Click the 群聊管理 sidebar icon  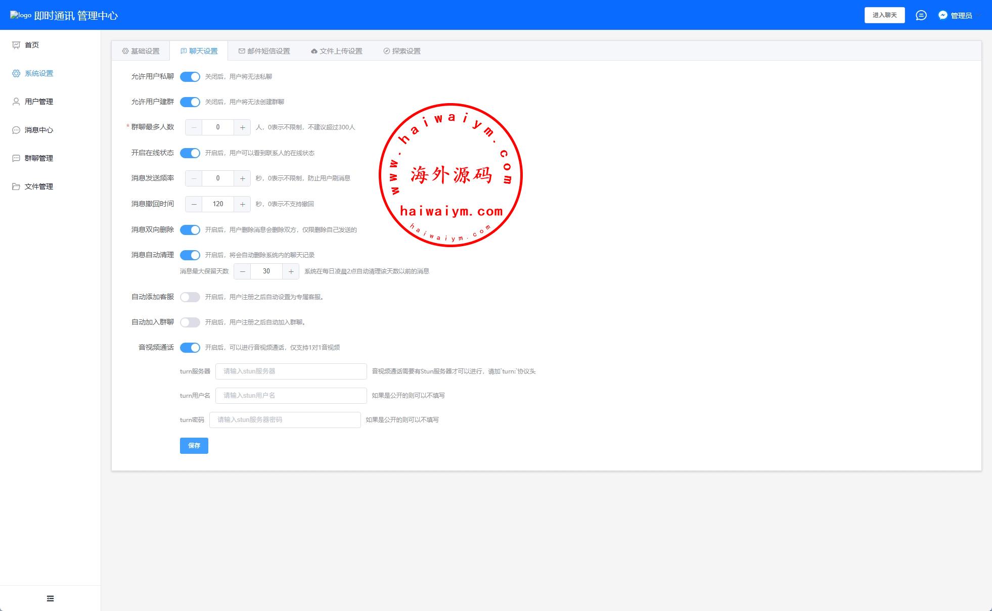coord(16,158)
